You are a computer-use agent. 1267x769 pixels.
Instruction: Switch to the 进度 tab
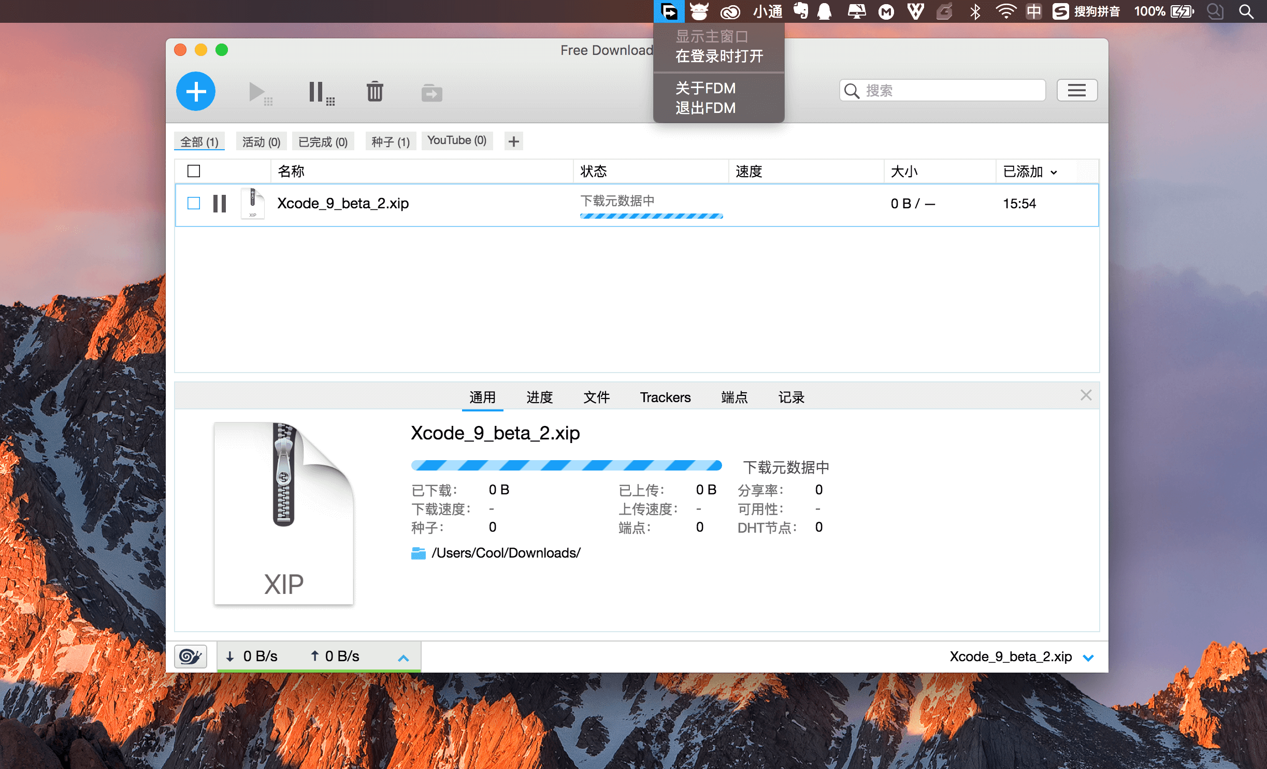click(x=539, y=397)
